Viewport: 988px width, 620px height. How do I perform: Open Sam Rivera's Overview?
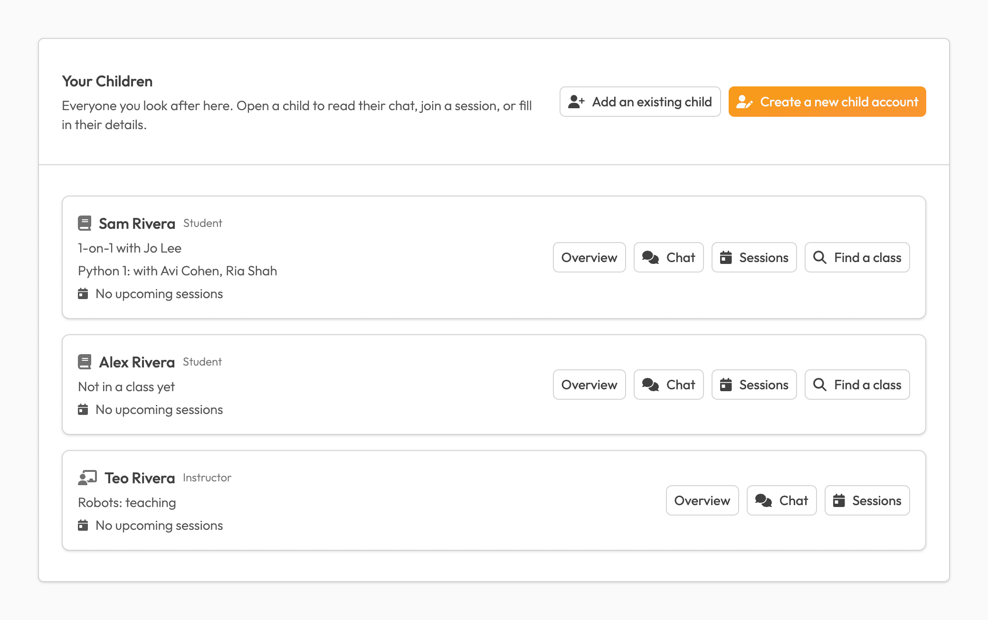pyautogui.click(x=589, y=257)
